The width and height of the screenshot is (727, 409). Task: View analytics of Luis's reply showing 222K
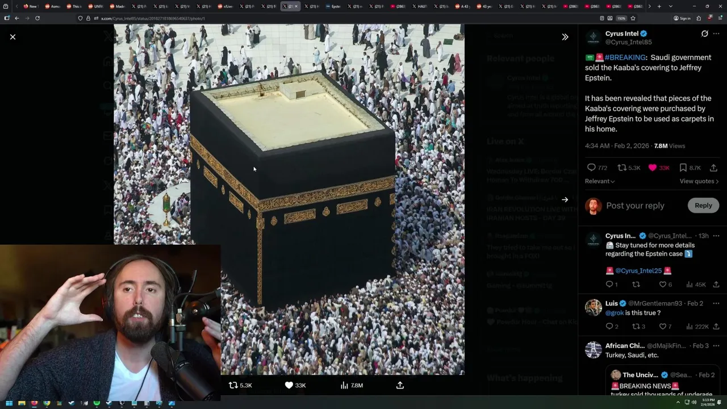click(697, 327)
